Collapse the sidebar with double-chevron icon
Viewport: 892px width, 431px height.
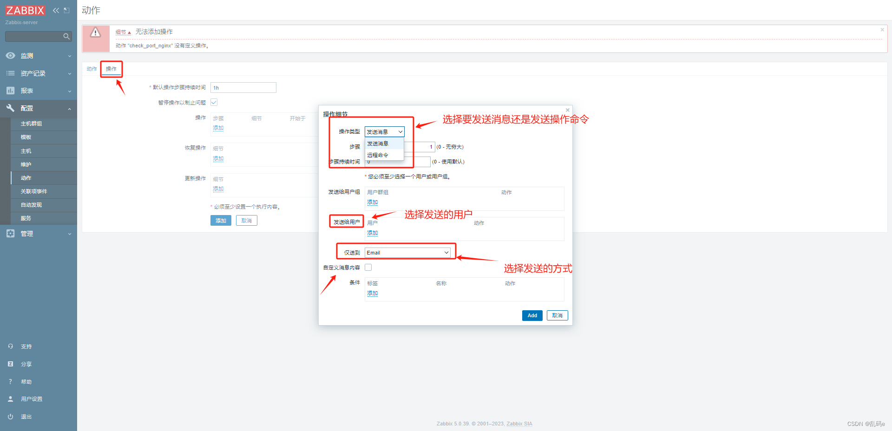click(56, 10)
